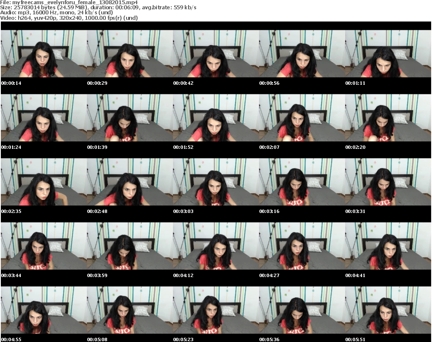Select the frame at 00:02:48
Viewport: 432px width, 342px height.
[x=130, y=182]
